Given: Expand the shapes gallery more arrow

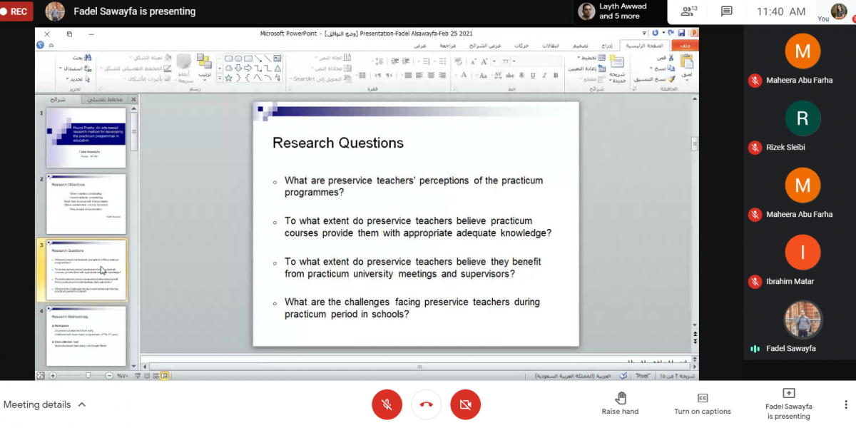Looking at the screenshot, I should [x=220, y=78].
